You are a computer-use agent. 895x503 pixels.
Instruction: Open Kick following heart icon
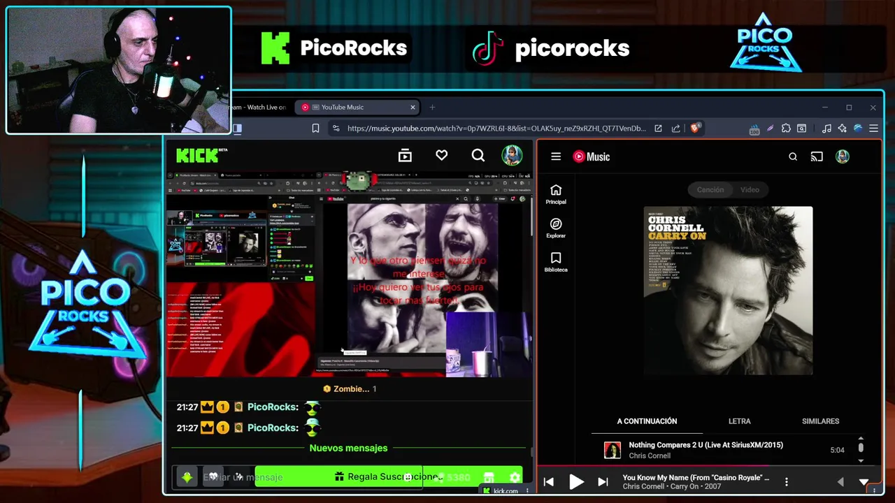441,155
